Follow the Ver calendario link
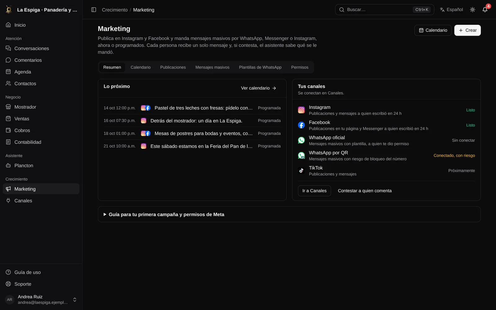Image resolution: width=496 pixels, height=310 pixels. pyautogui.click(x=259, y=88)
